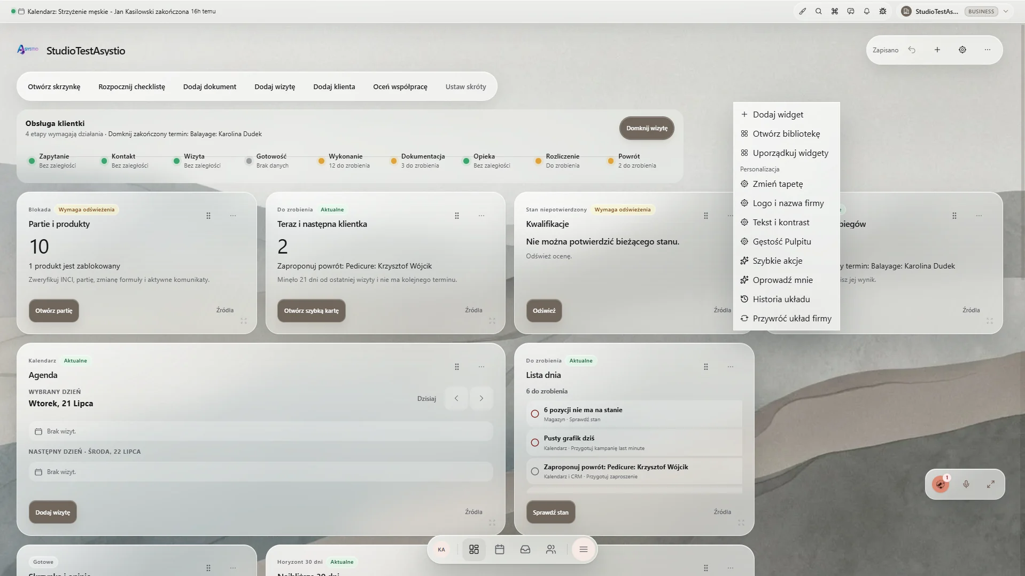Select Tekst i kontrast option
Viewport: 1025px width, 576px height.
tap(786, 223)
